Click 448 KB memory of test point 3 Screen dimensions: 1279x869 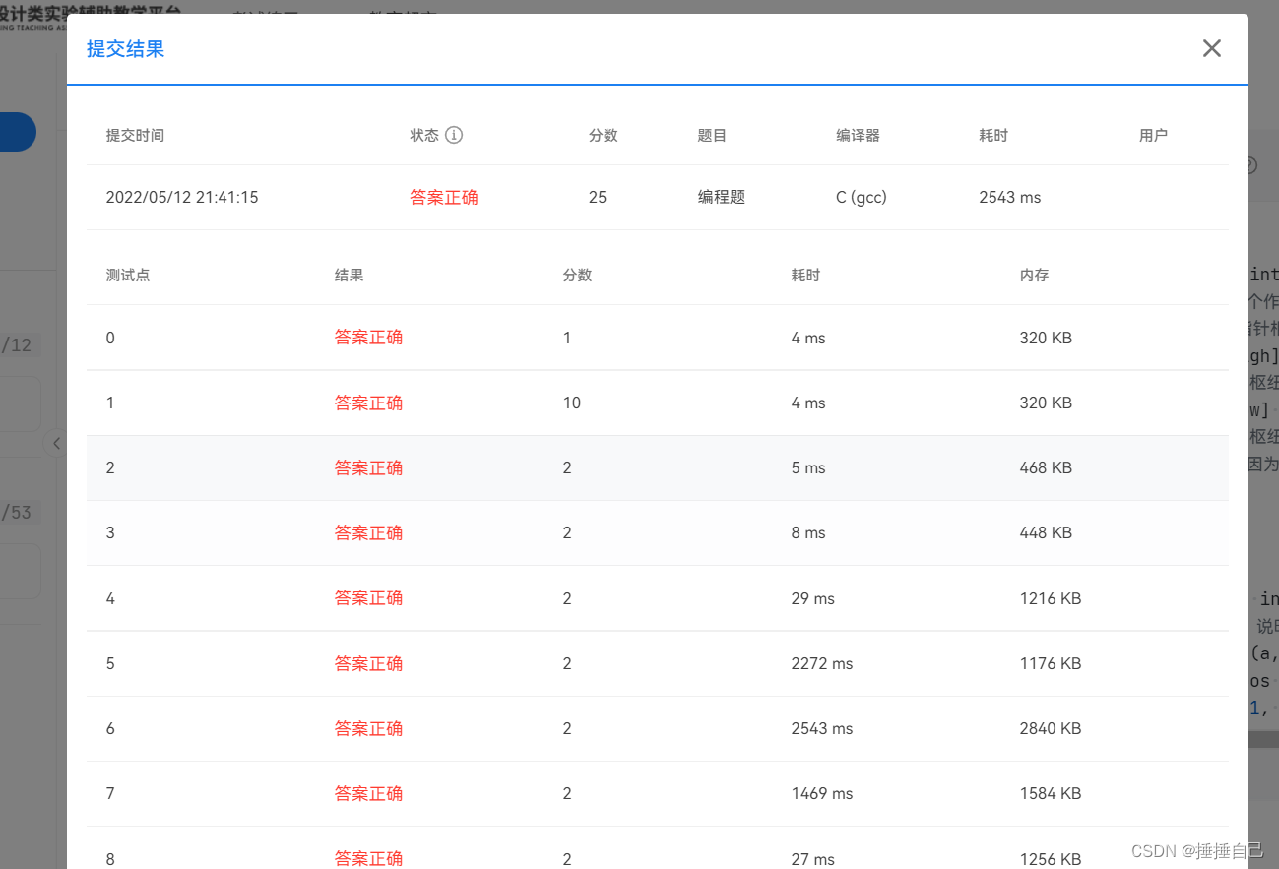tap(1046, 532)
